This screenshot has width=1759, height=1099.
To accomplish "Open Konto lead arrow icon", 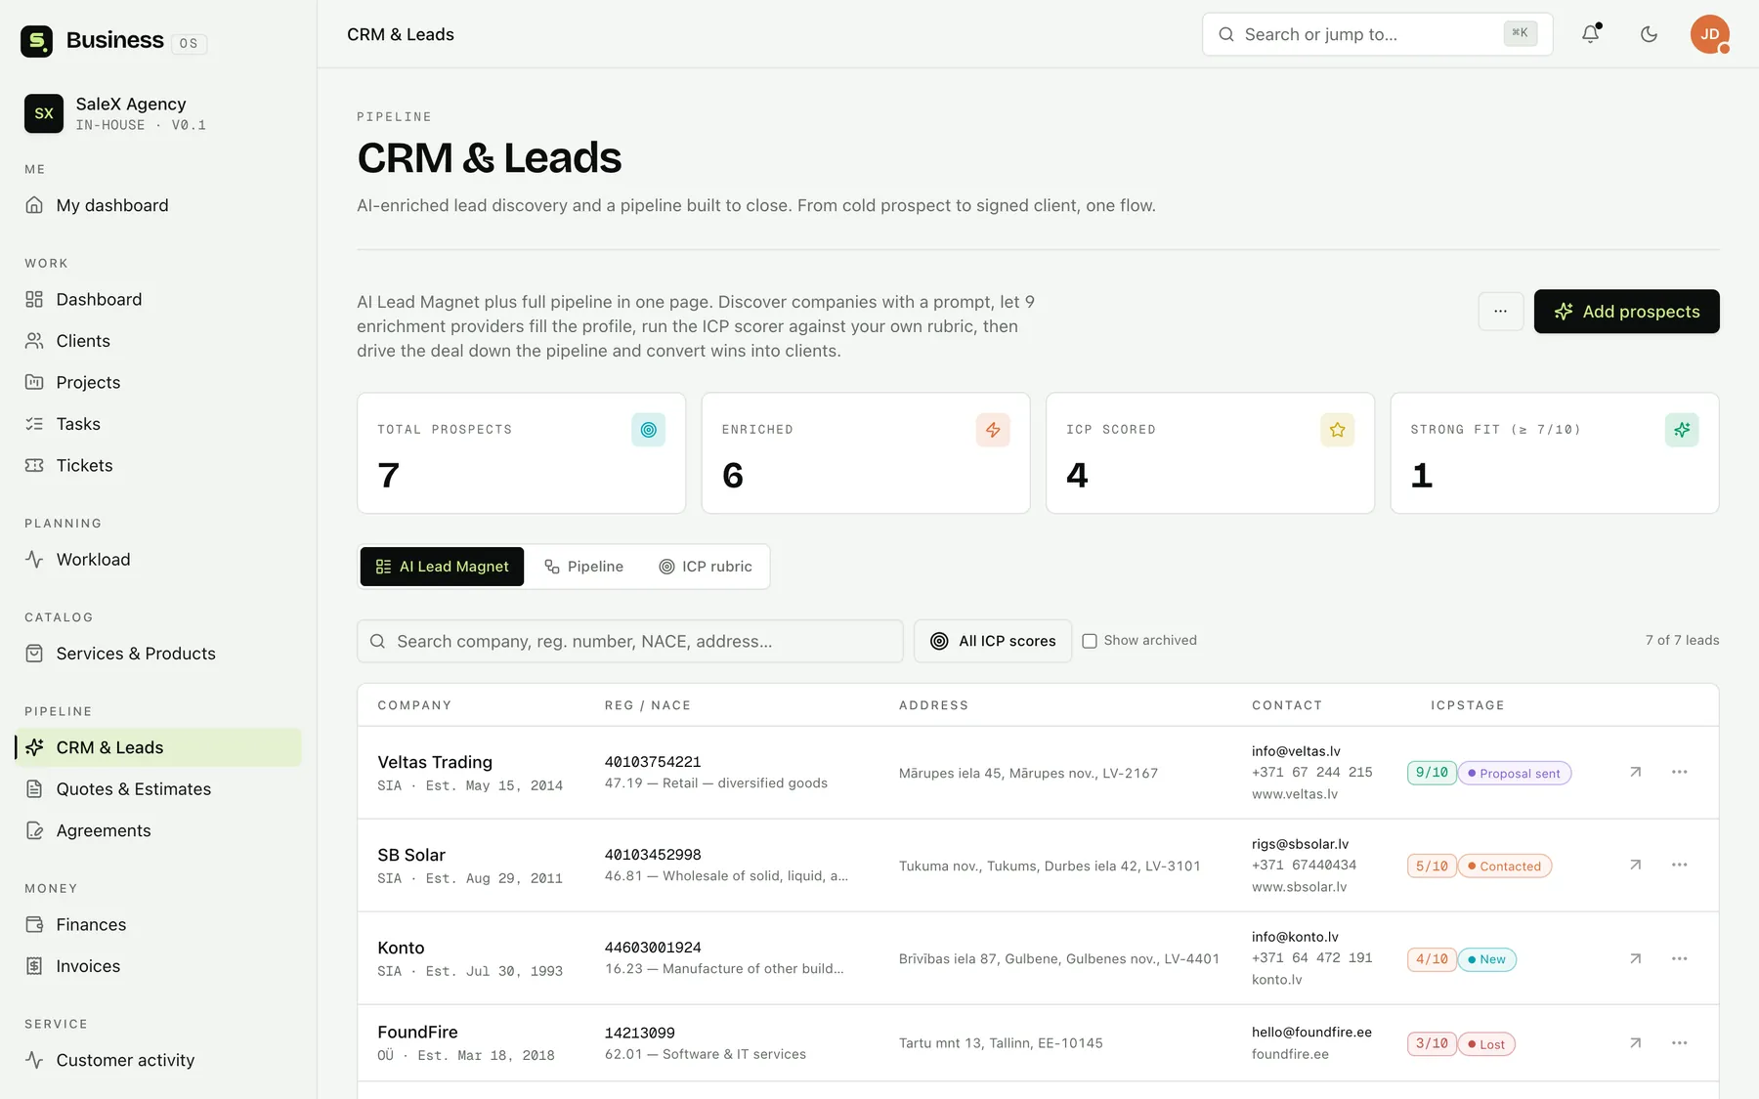I will tap(1635, 959).
